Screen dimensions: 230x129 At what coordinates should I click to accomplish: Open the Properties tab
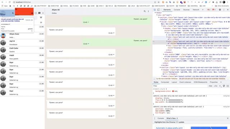(x=213, y=82)
